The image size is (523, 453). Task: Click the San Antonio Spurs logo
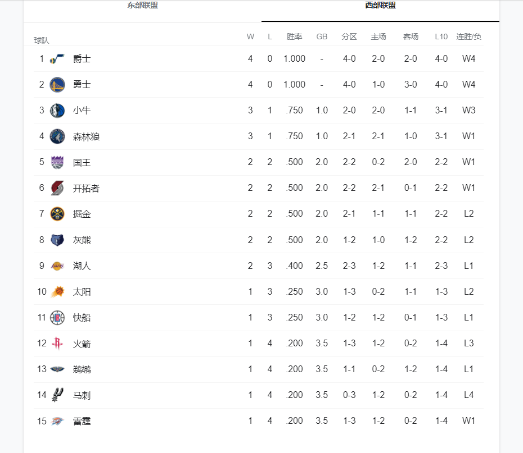(x=57, y=395)
